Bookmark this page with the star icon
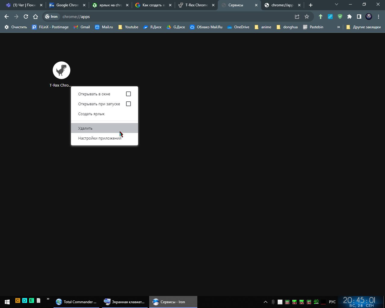Image resolution: width=385 pixels, height=308 pixels. tap(307, 17)
